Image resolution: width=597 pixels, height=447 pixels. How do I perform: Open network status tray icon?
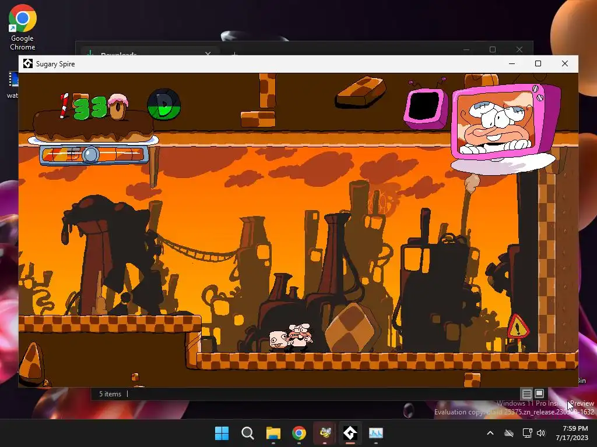(527, 433)
